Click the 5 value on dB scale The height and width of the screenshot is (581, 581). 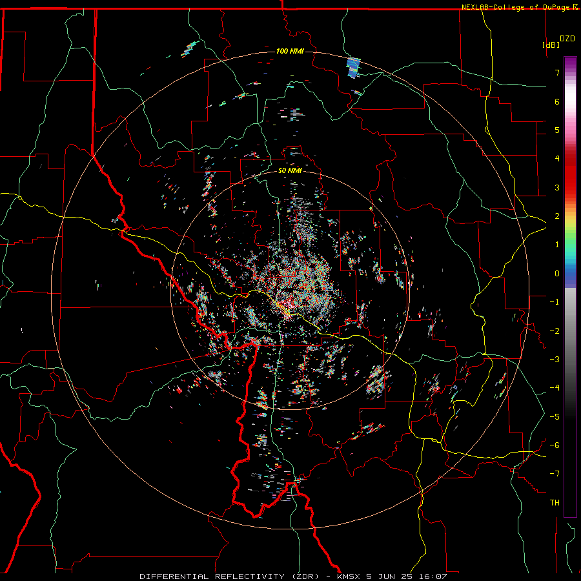click(557, 130)
